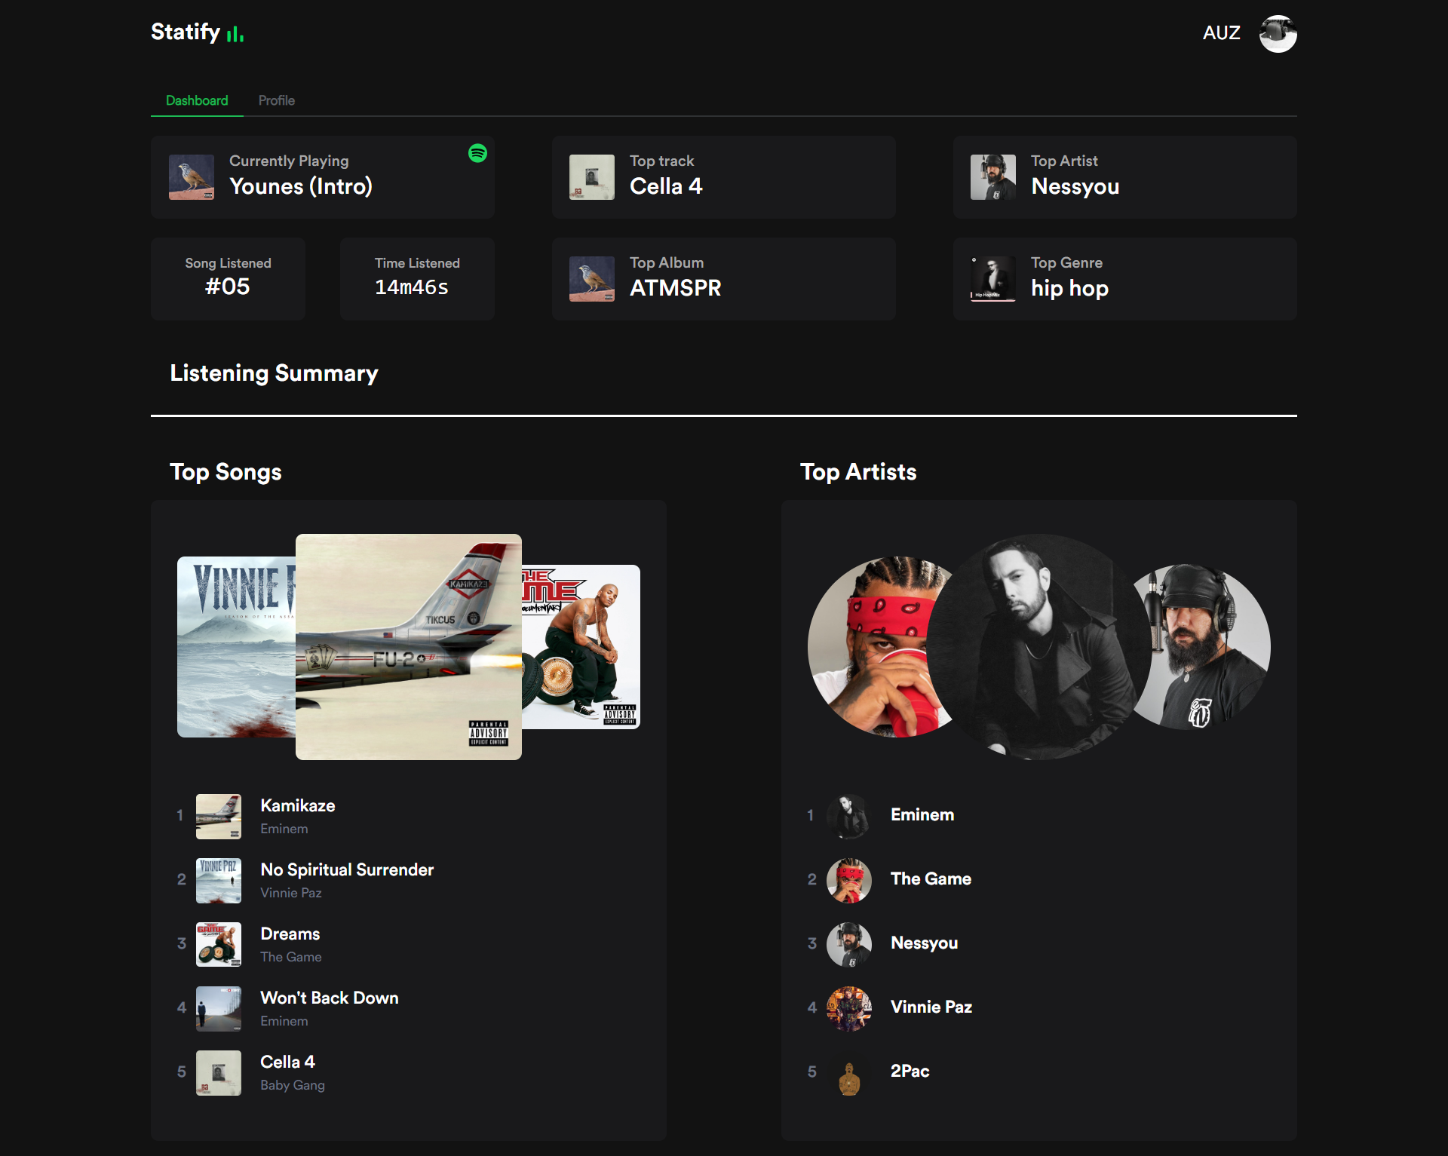Select The Game in Top Artists list
1448x1156 pixels.
[931, 878]
